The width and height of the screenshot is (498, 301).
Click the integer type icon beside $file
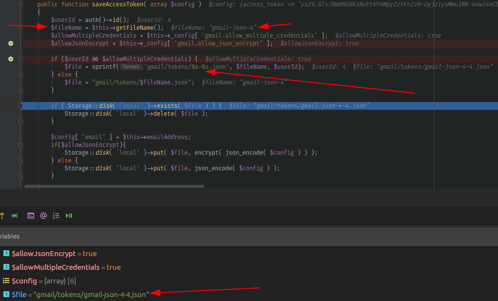[x=6, y=294]
